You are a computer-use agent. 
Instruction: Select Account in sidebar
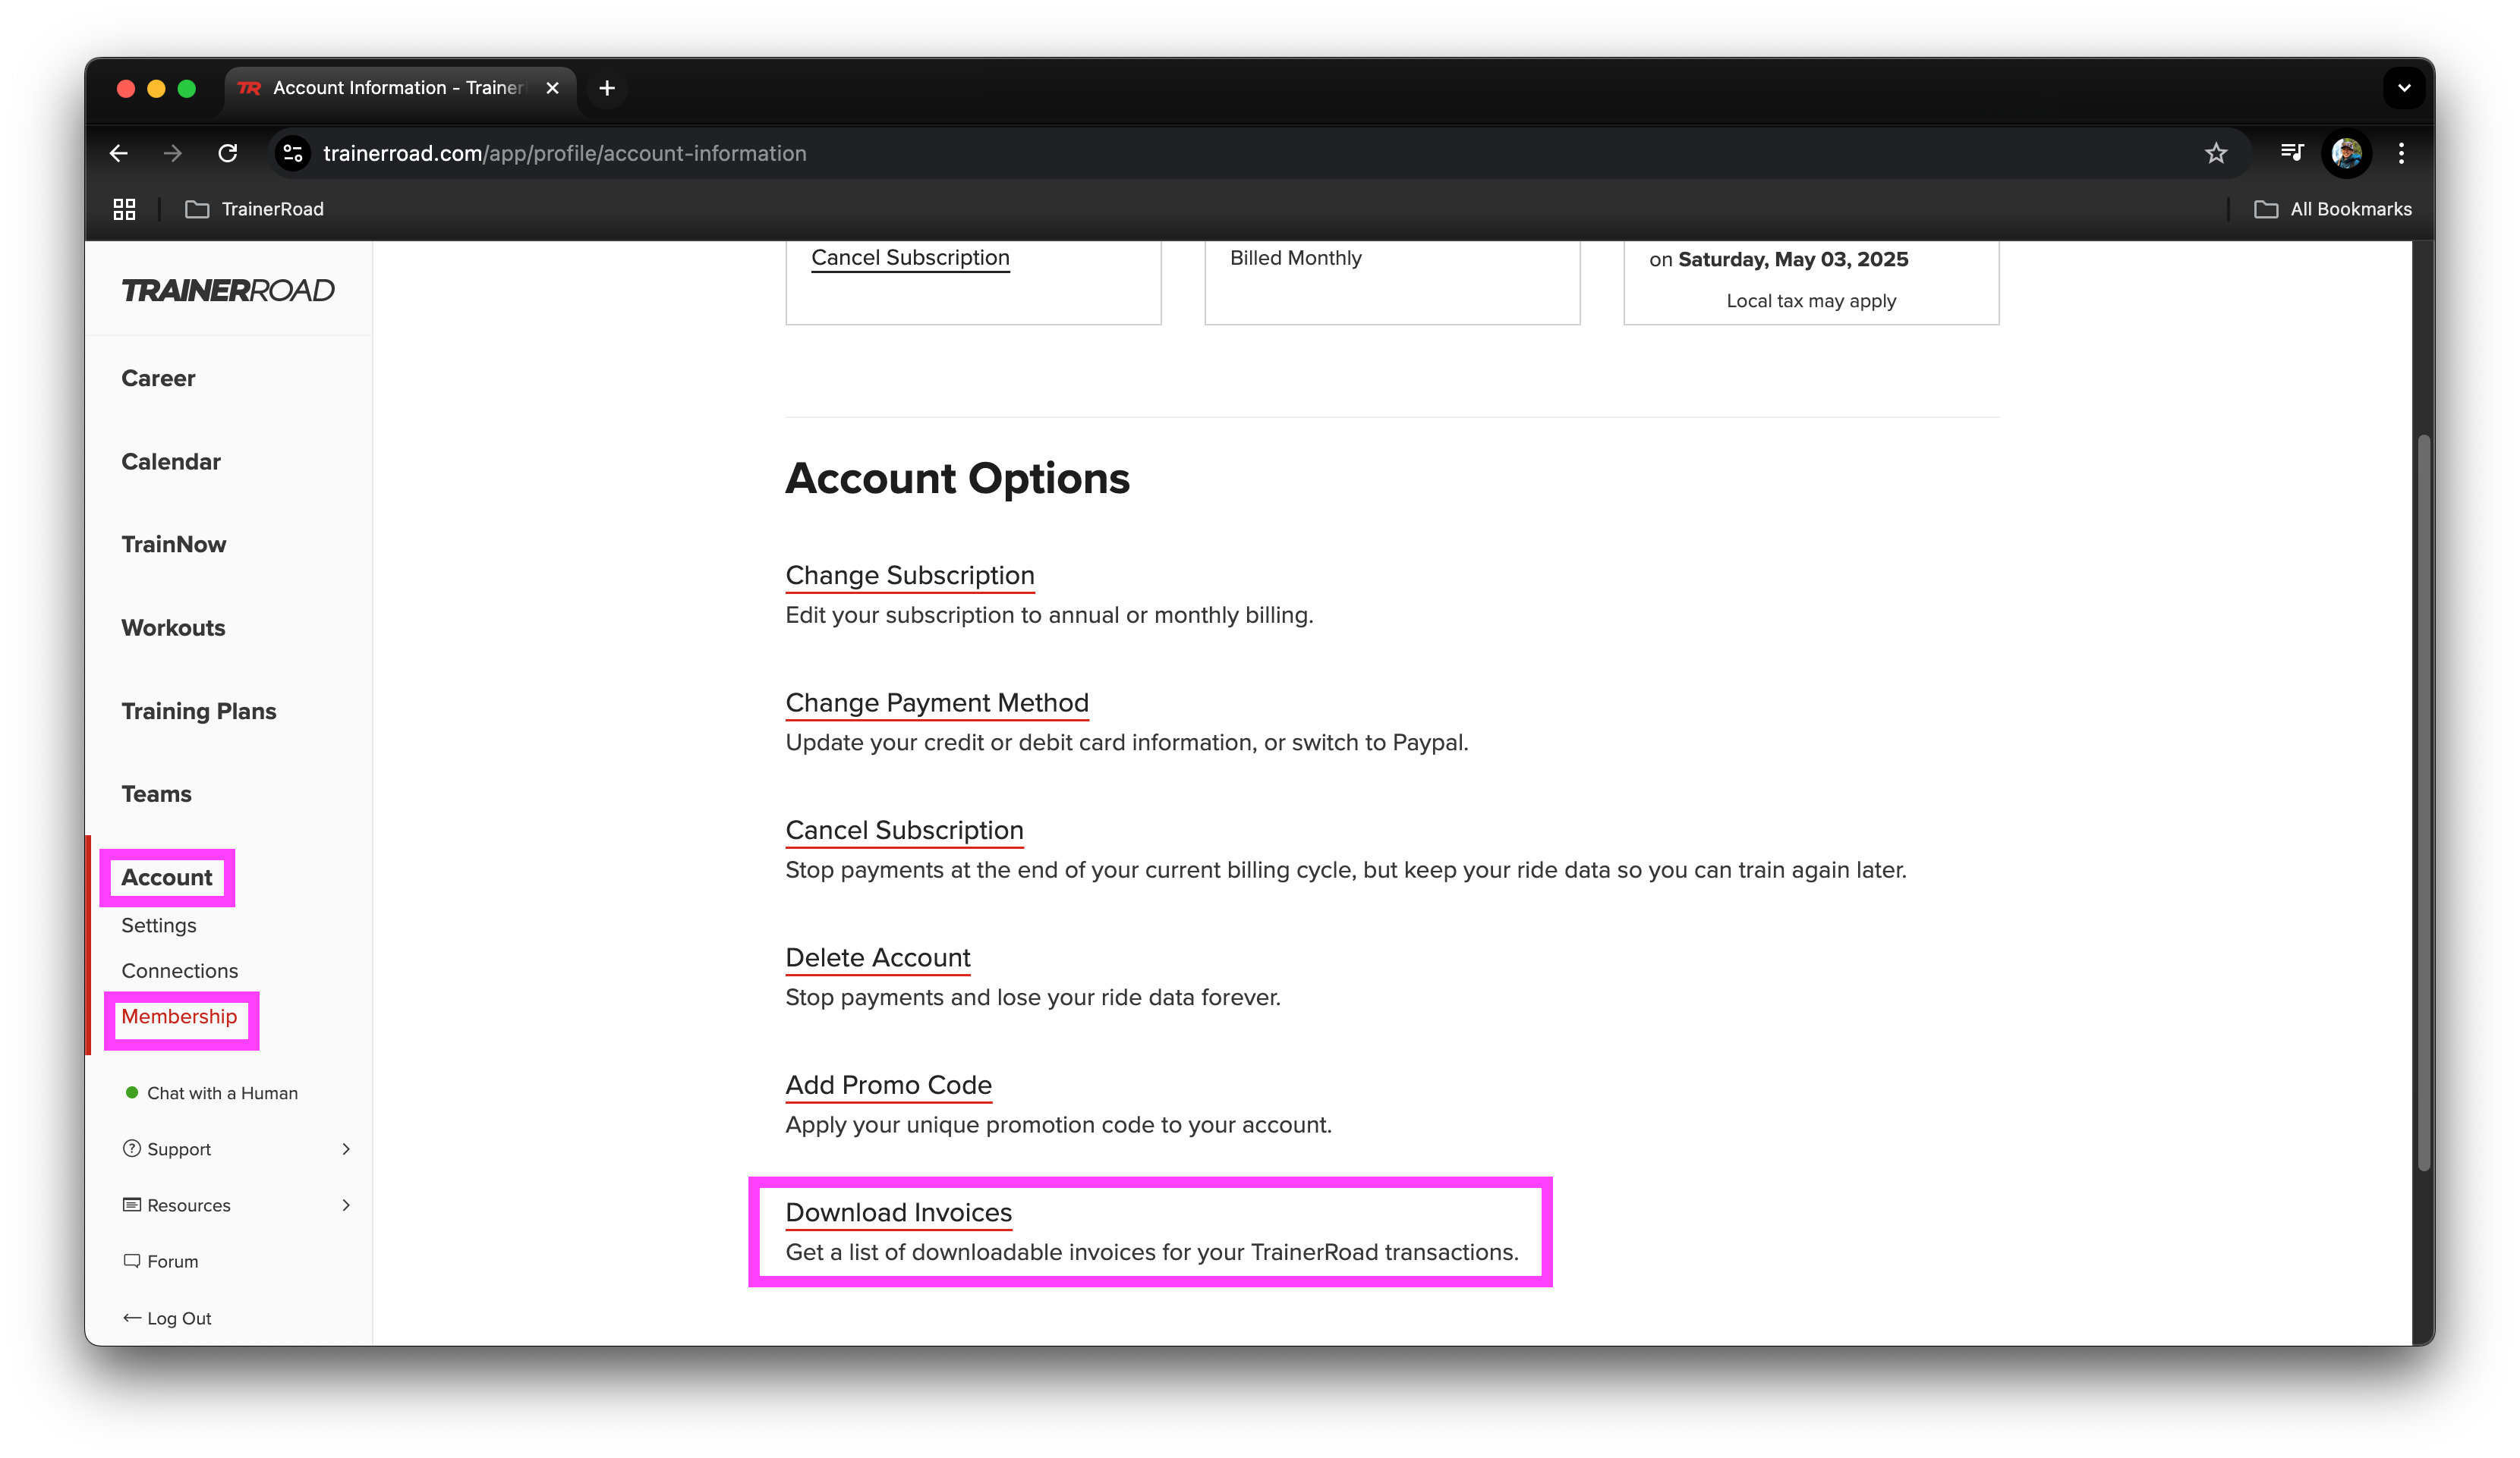[167, 878]
